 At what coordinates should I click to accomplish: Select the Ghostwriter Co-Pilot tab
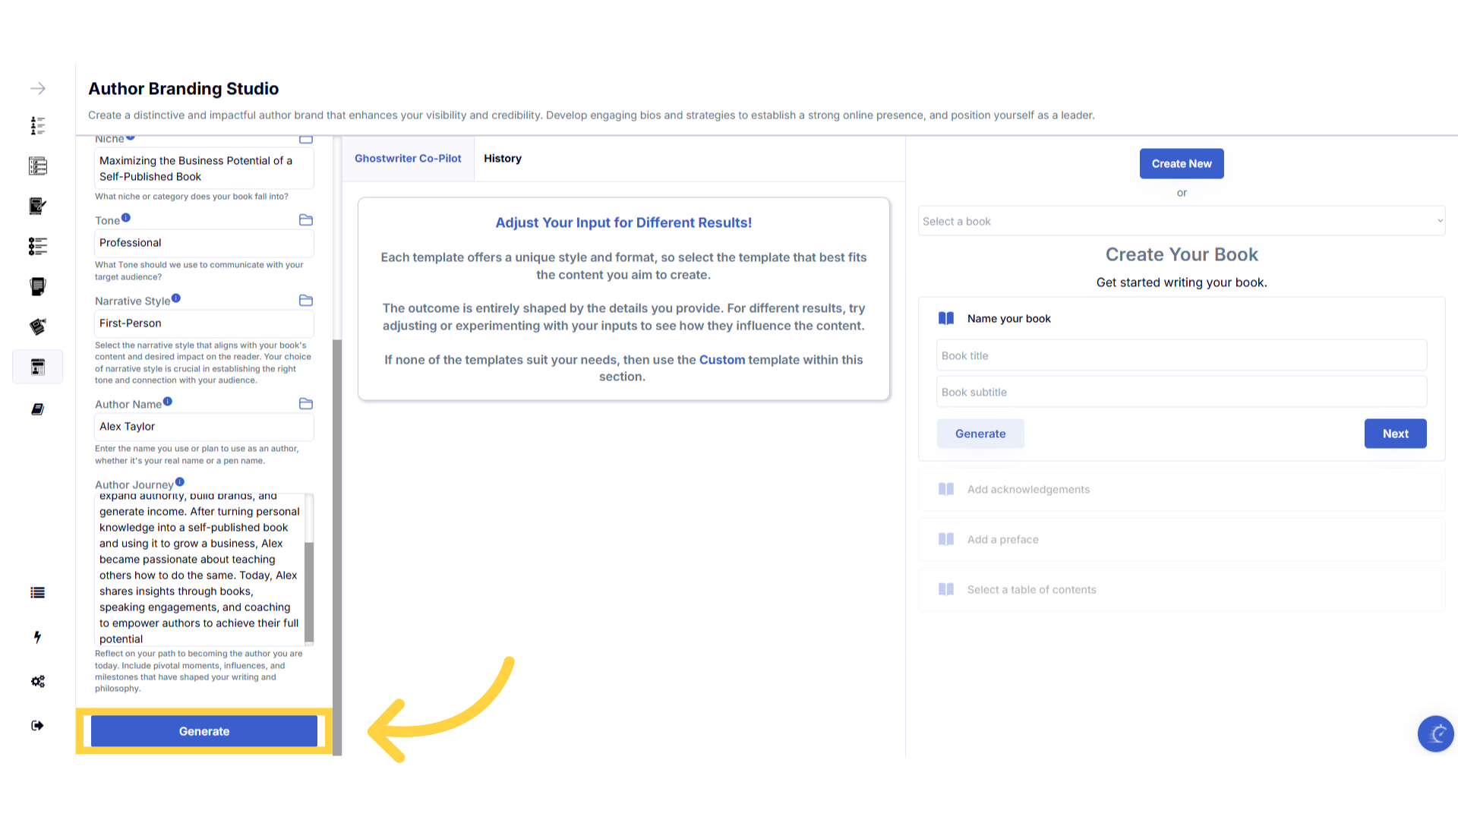408,159
